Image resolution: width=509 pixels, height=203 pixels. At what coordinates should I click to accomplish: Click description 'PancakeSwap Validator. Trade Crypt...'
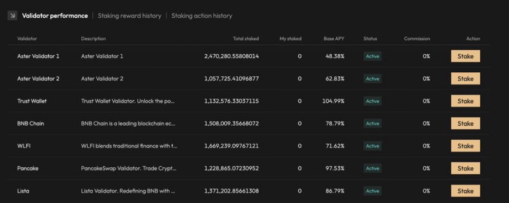(x=129, y=168)
